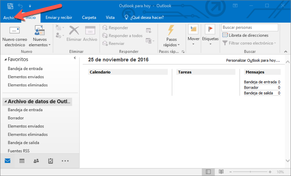Screen dimensions: 291x176
Task: Switch to the Enviar y recibir tab
Action: point(59,18)
